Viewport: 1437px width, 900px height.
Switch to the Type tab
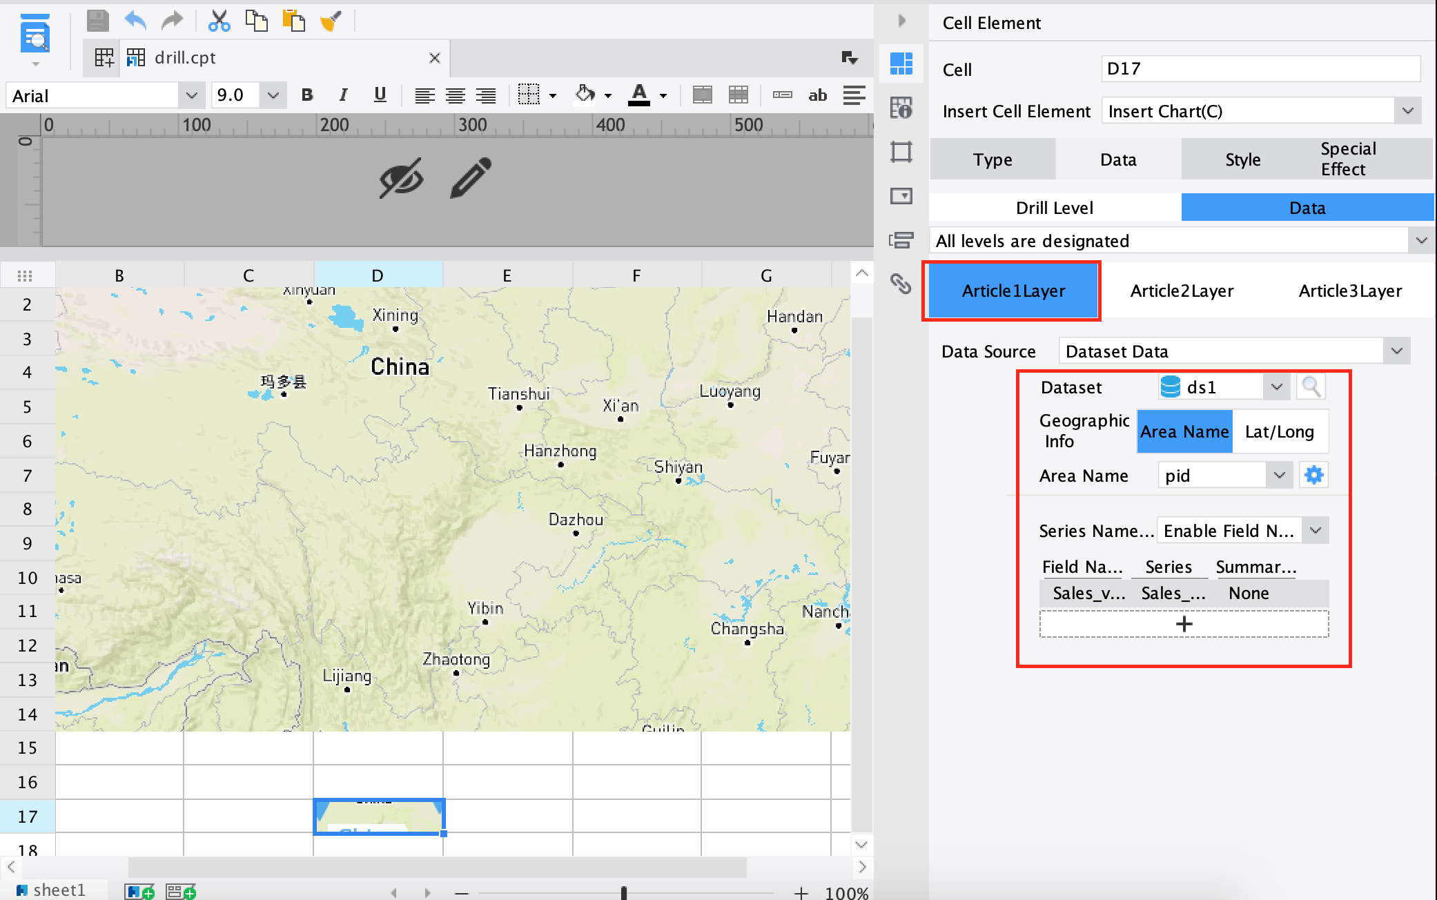pyautogui.click(x=993, y=159)
